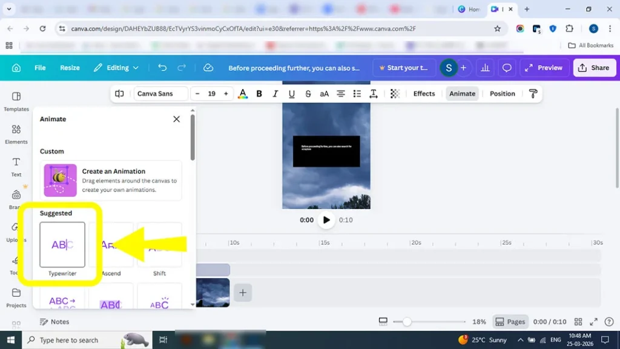Toggle italic formatting
Screen dimensions: 620x349
275,93
